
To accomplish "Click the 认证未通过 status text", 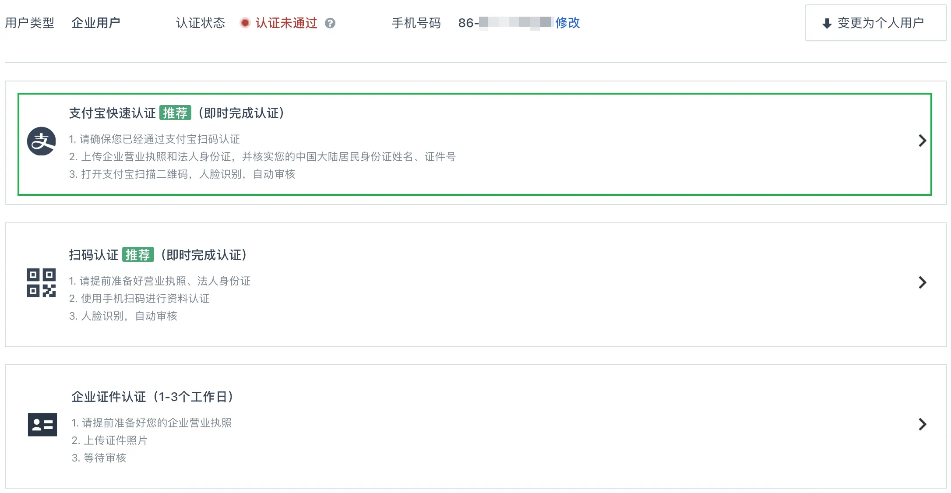I will pos(286,23).
